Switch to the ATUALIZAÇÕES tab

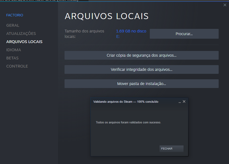click(x=21, y=34)
